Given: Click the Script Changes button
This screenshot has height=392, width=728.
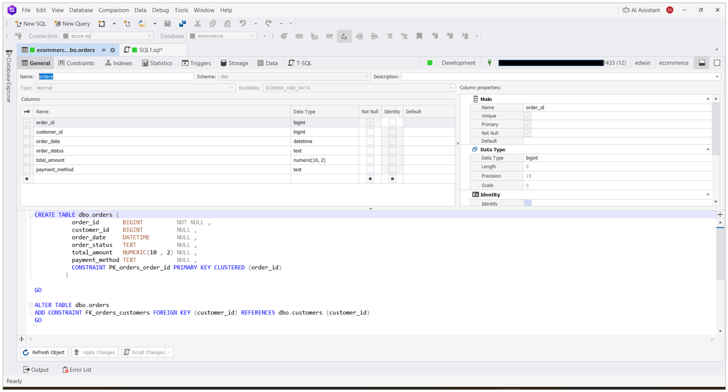Looking at the screenshot, I should click(144, 353).
